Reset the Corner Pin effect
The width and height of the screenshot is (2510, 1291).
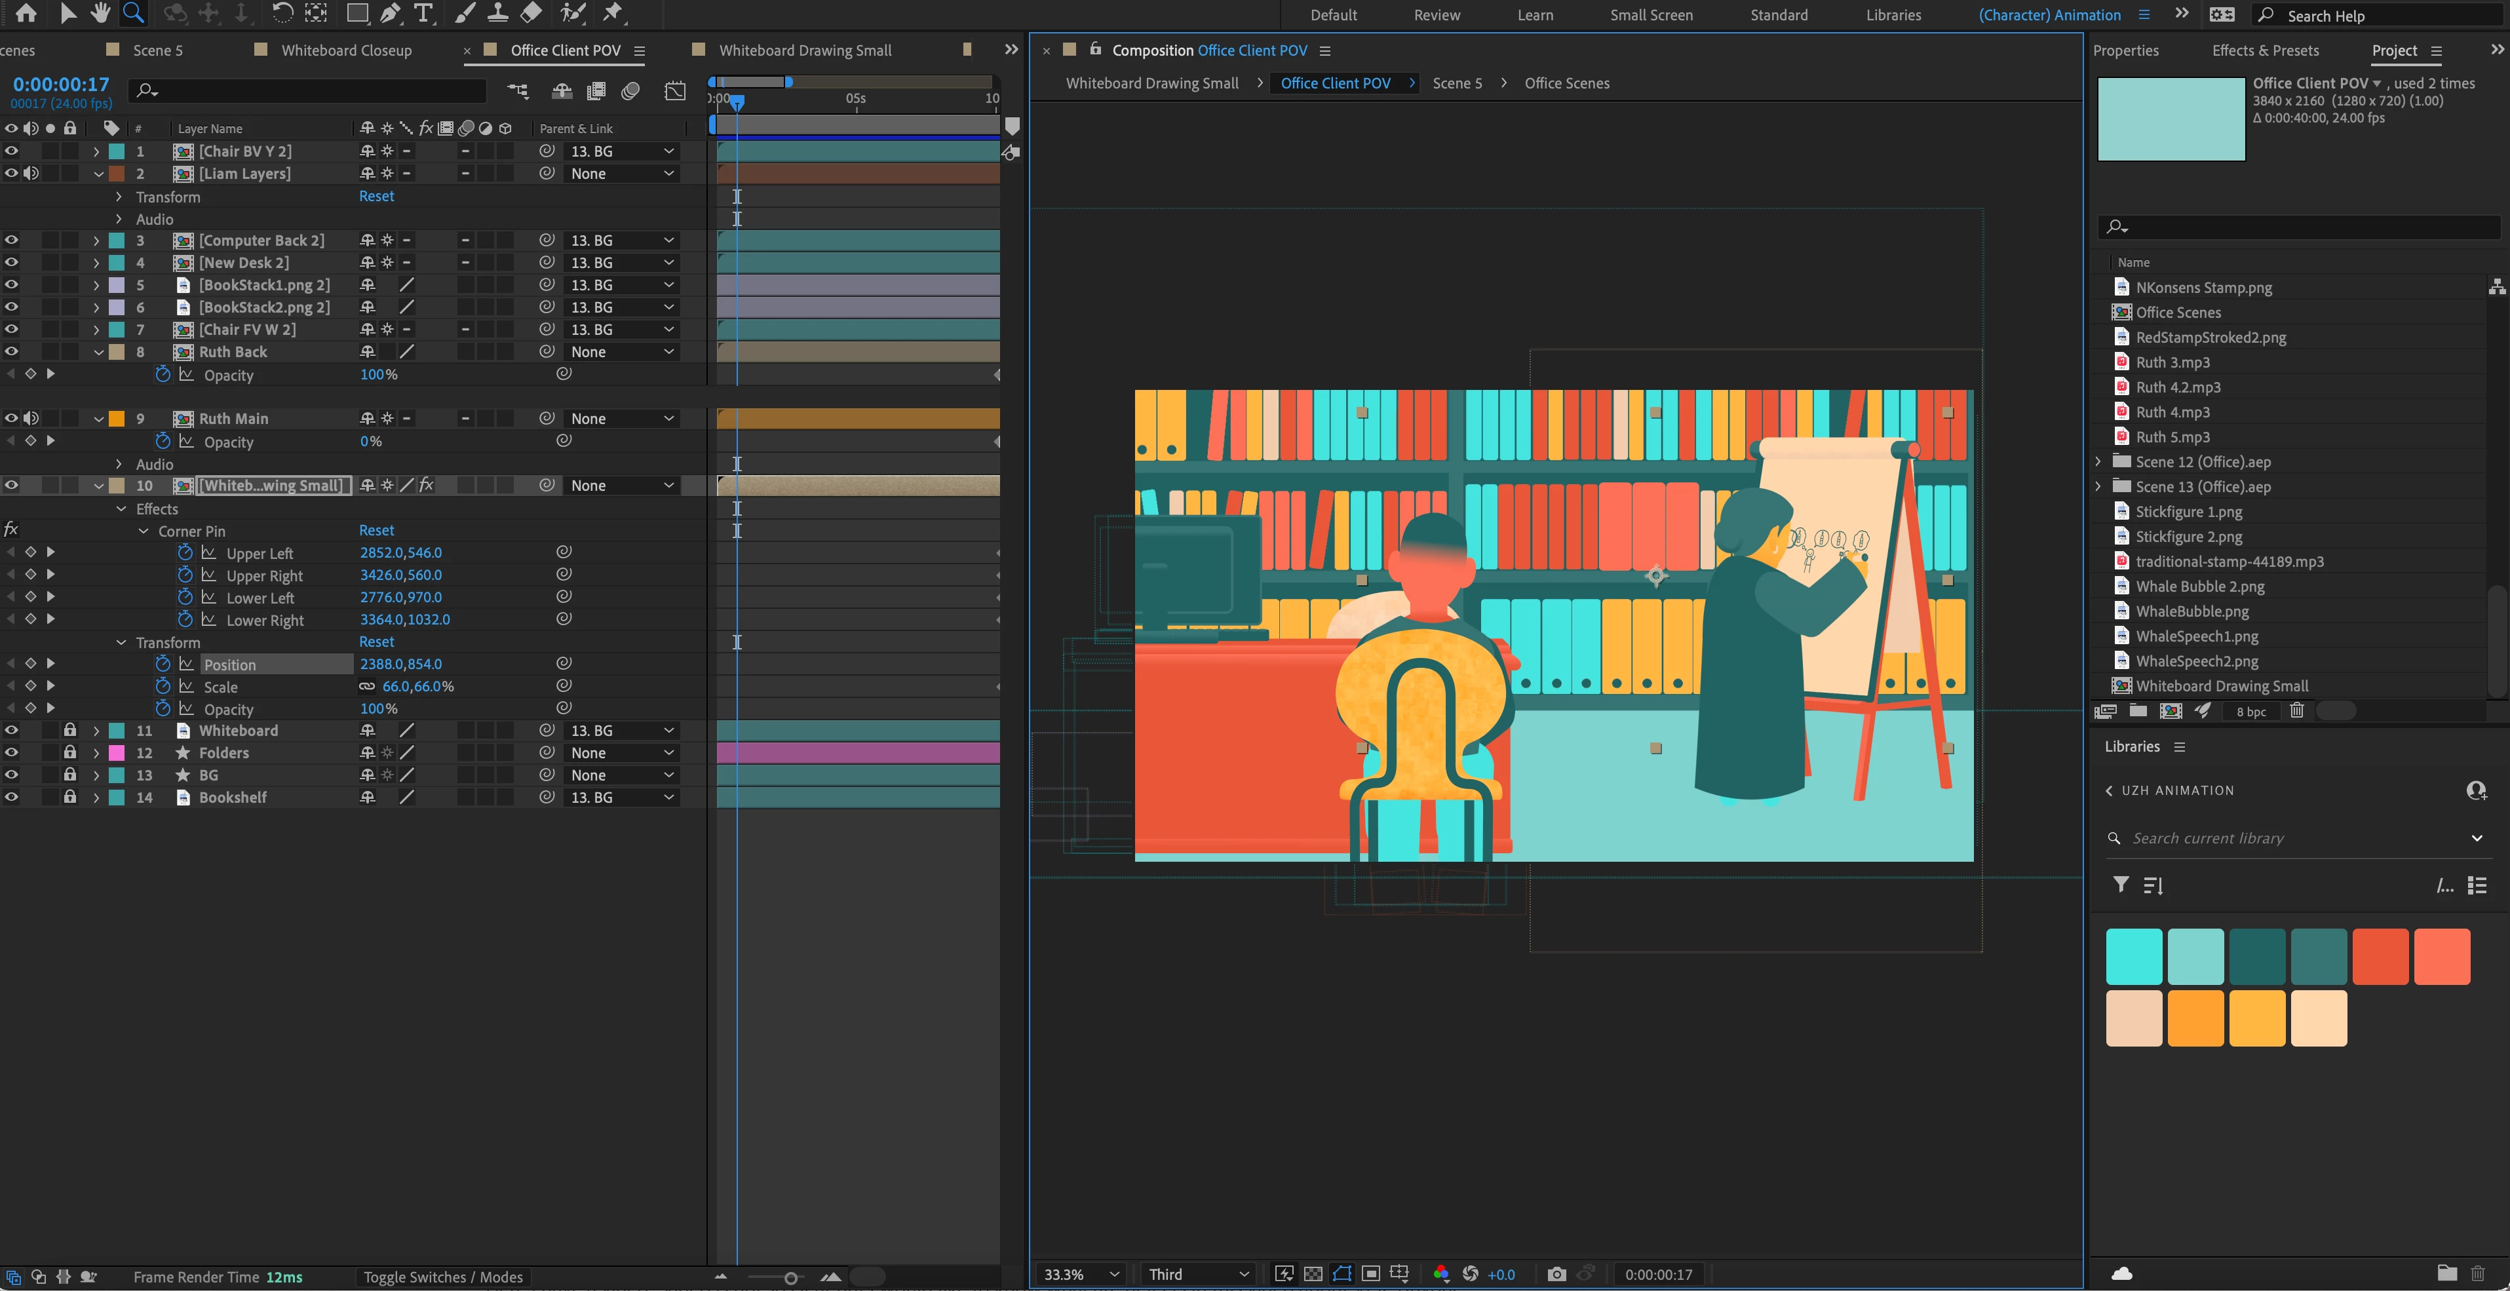tap(376, 531)
